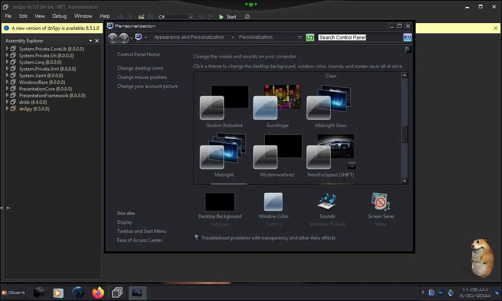The image size is (502, 301).
Task: Click the dnSpy Save All toolbar icon
Action: coord(150,17)
